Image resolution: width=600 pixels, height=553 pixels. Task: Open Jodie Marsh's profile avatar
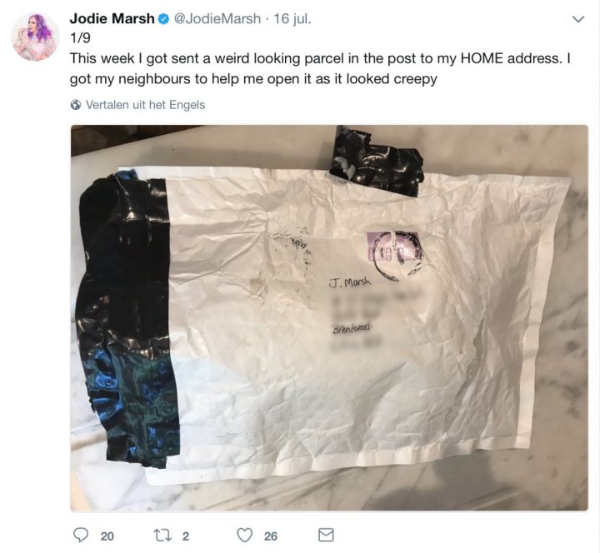click(36, 37)
